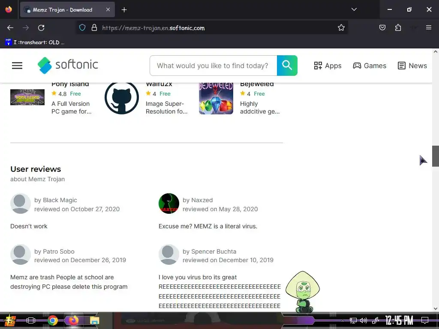This screenshot has height=329, width=439.
Task: Launch Chrome from the taskbar
Action: click(x=52, y=320)
